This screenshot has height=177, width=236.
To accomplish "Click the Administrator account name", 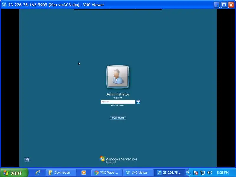I will point(118,94).
